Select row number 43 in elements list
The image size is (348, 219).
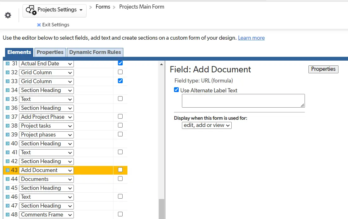(x=14, y=170)
